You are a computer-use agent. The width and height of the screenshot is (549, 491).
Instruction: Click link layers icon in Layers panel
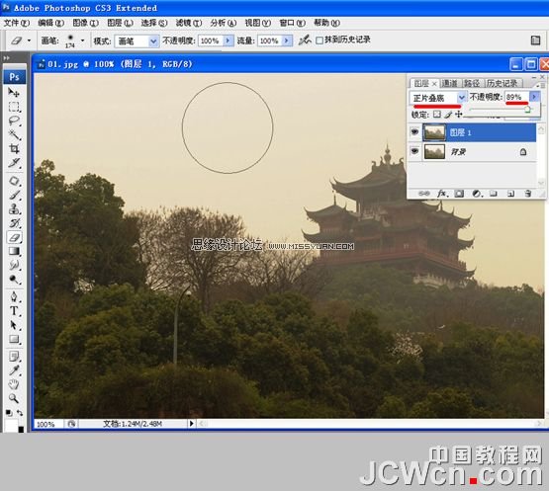click(x=424, y=194)
